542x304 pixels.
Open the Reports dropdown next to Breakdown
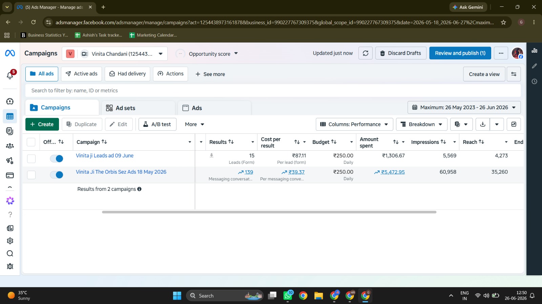(x=461, y=124)
